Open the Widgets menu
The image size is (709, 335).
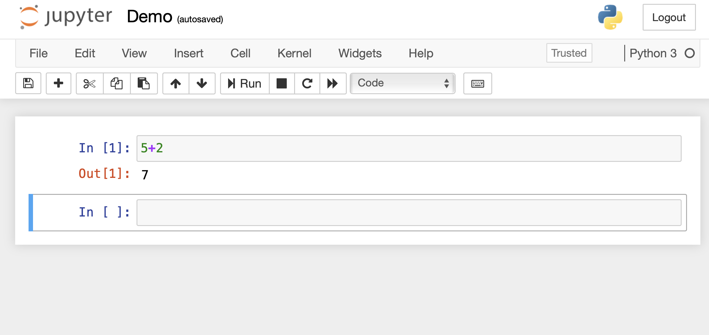coord(360,53)
